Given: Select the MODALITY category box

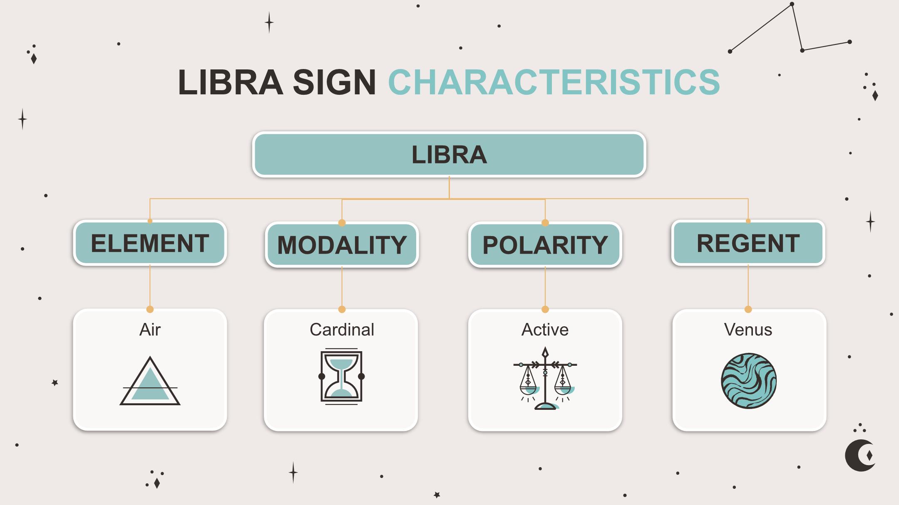Looking at the screenshot, I should tap(342, 244).
